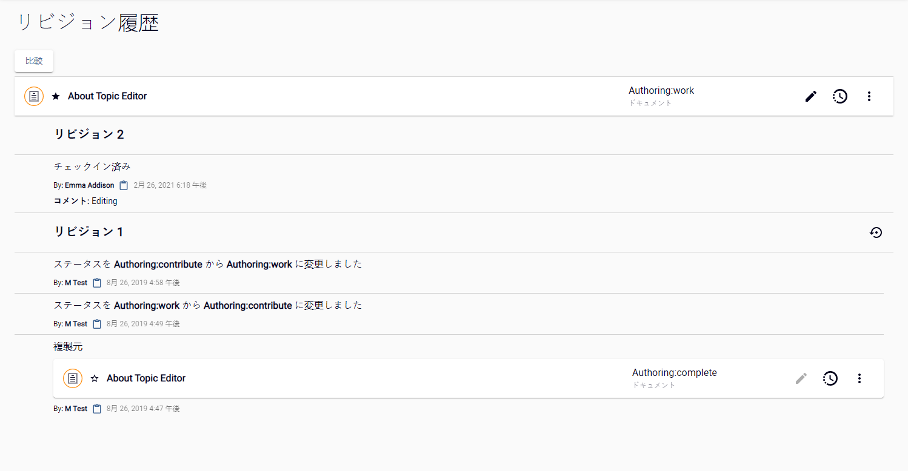Click the 比較 compare button
Image resolution: width=908 pixels, height=471 pixels.
tap(34, 61)
